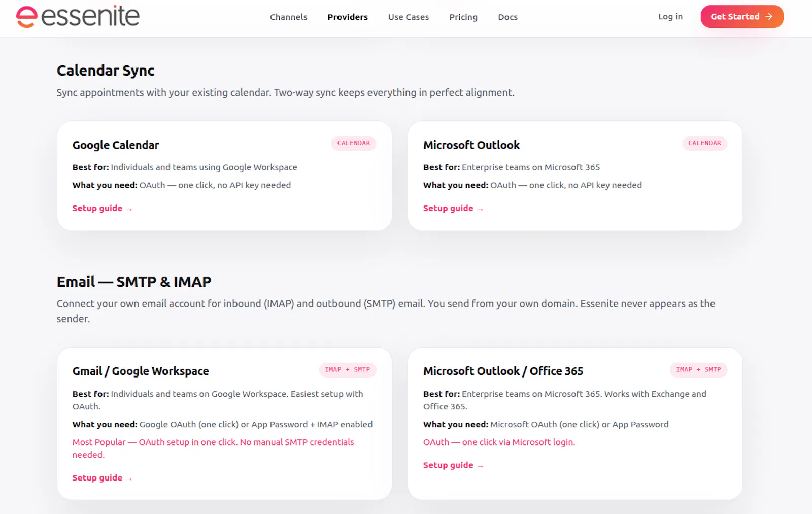Click the Google Calendar card title

pyautogui.click(x=116, y=145)
